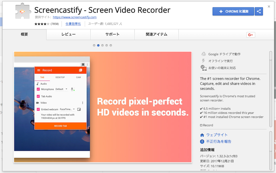Image resolution: width=276 pixels, height=173 pixels.
Task: Click the Google ドライブで動作 text
Action: 224,54
